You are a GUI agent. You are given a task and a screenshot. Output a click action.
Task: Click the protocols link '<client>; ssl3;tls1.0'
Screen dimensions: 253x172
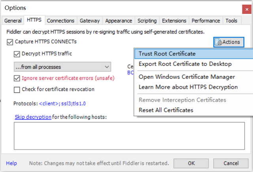click(x=62, y=103)
